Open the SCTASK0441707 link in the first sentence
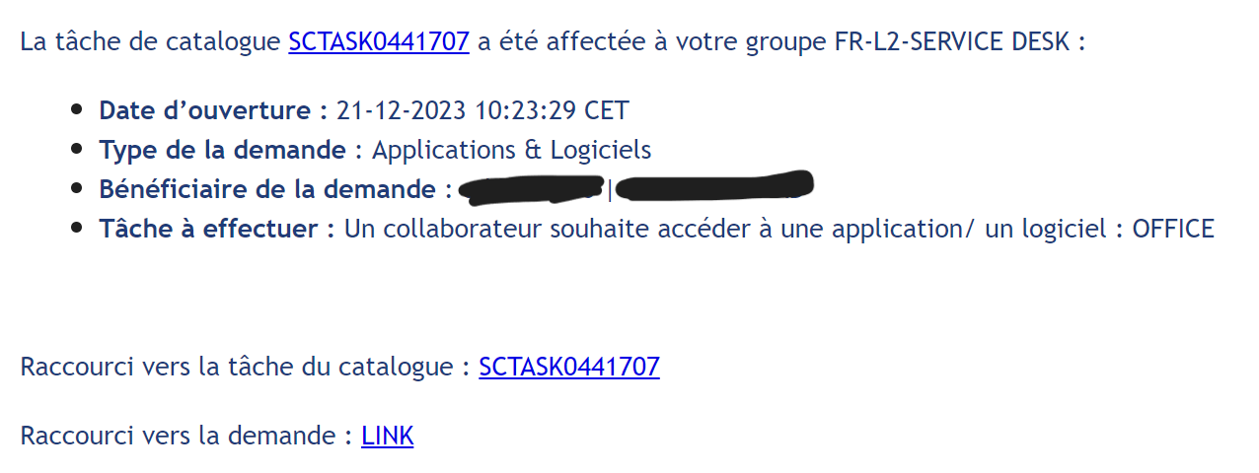1259x473 pixels. coord(378,42)
